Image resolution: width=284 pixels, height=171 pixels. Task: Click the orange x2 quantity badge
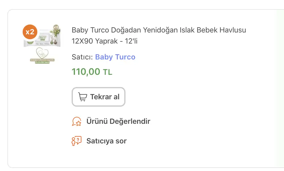point(30,32)
